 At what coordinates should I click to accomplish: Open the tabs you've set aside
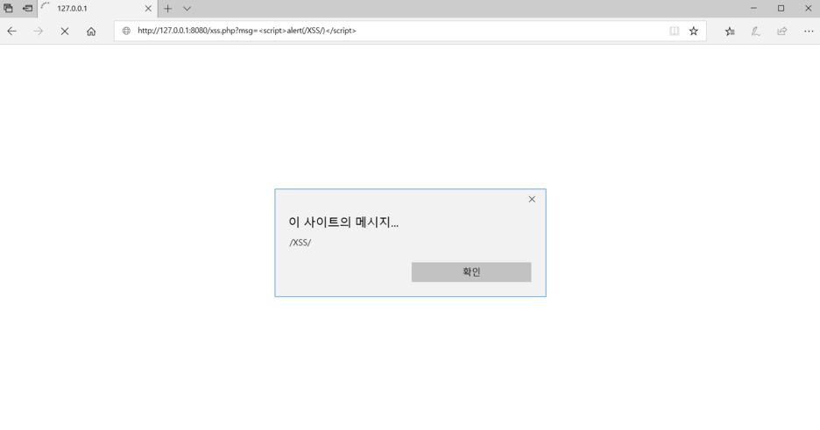point(9,9)
